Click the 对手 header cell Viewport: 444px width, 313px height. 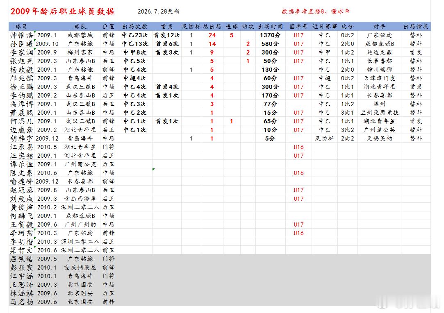click(380, 27)
